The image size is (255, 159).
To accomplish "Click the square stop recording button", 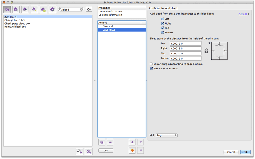I will click(x=141, y=150).
